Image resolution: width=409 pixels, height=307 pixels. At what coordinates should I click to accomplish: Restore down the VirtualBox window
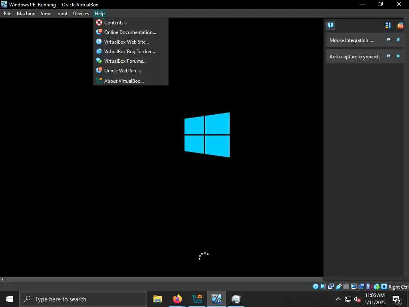[381, 4]
